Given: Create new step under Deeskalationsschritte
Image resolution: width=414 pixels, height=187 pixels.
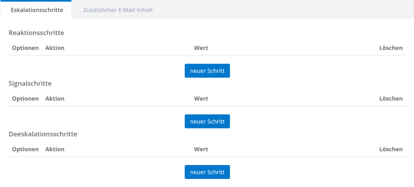Looking at the screenshot, I should (207, 172).
